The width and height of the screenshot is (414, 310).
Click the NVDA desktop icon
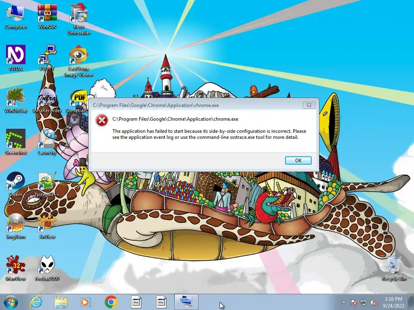[16, 58]
